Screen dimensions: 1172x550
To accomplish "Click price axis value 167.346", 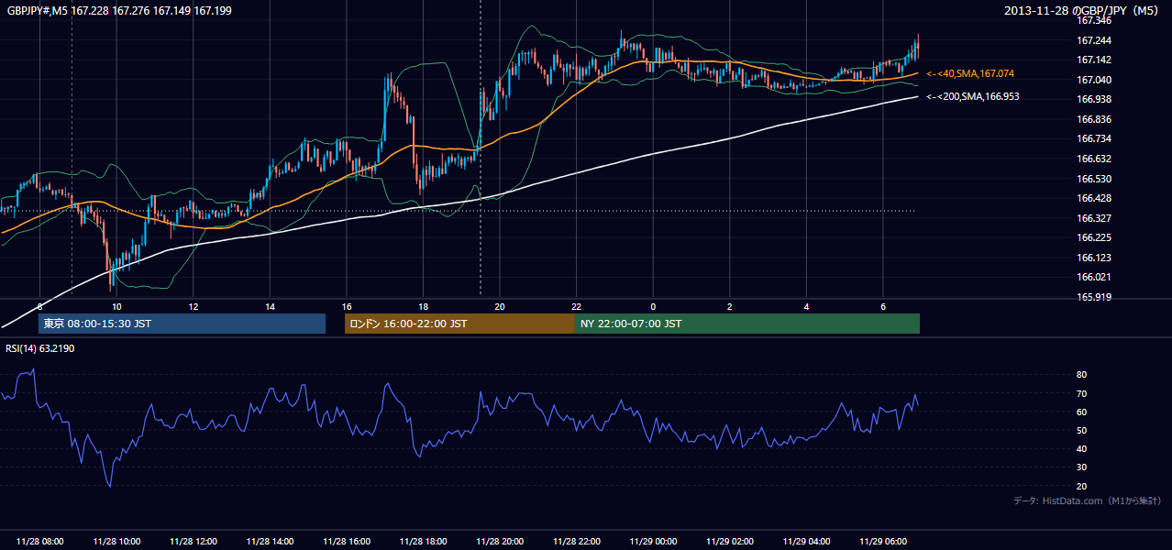I will coord(1094,20).
